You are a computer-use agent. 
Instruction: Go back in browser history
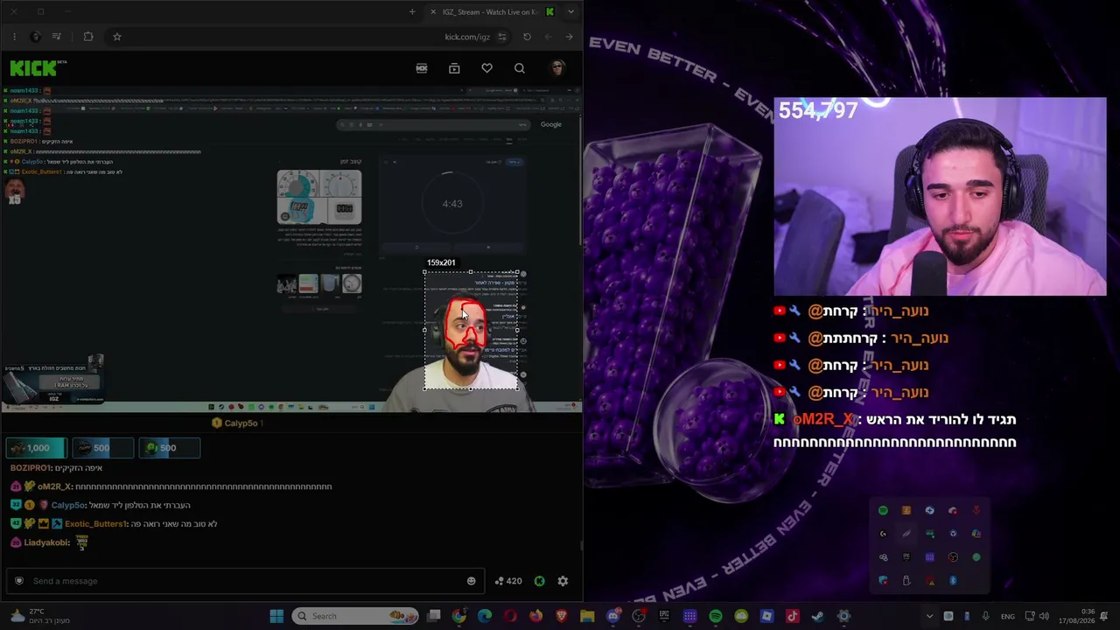(x=569, y=37)
